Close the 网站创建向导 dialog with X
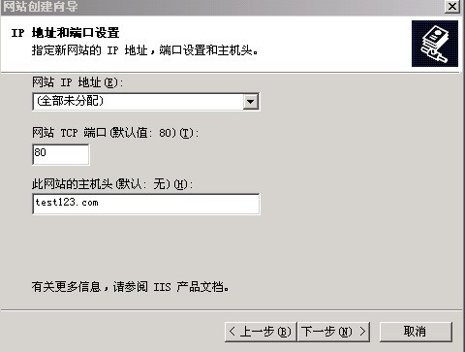This screenshot has width=465, height=352. coord(451,7)
